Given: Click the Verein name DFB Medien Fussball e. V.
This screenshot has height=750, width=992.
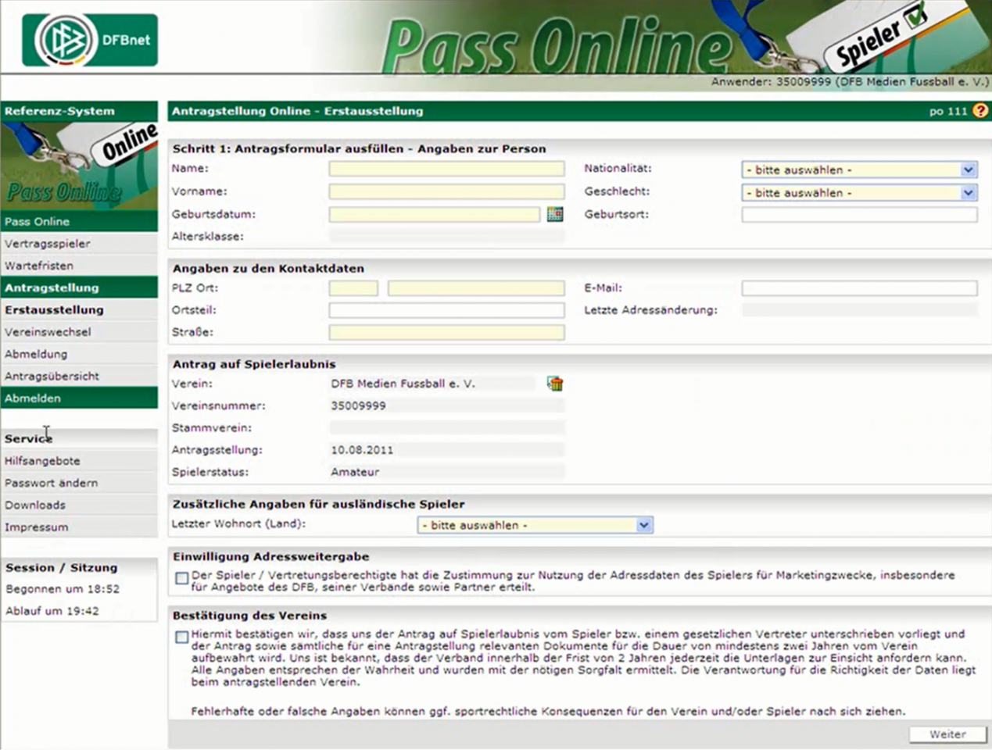Looking at the screenshot, I should pos(403,384).
